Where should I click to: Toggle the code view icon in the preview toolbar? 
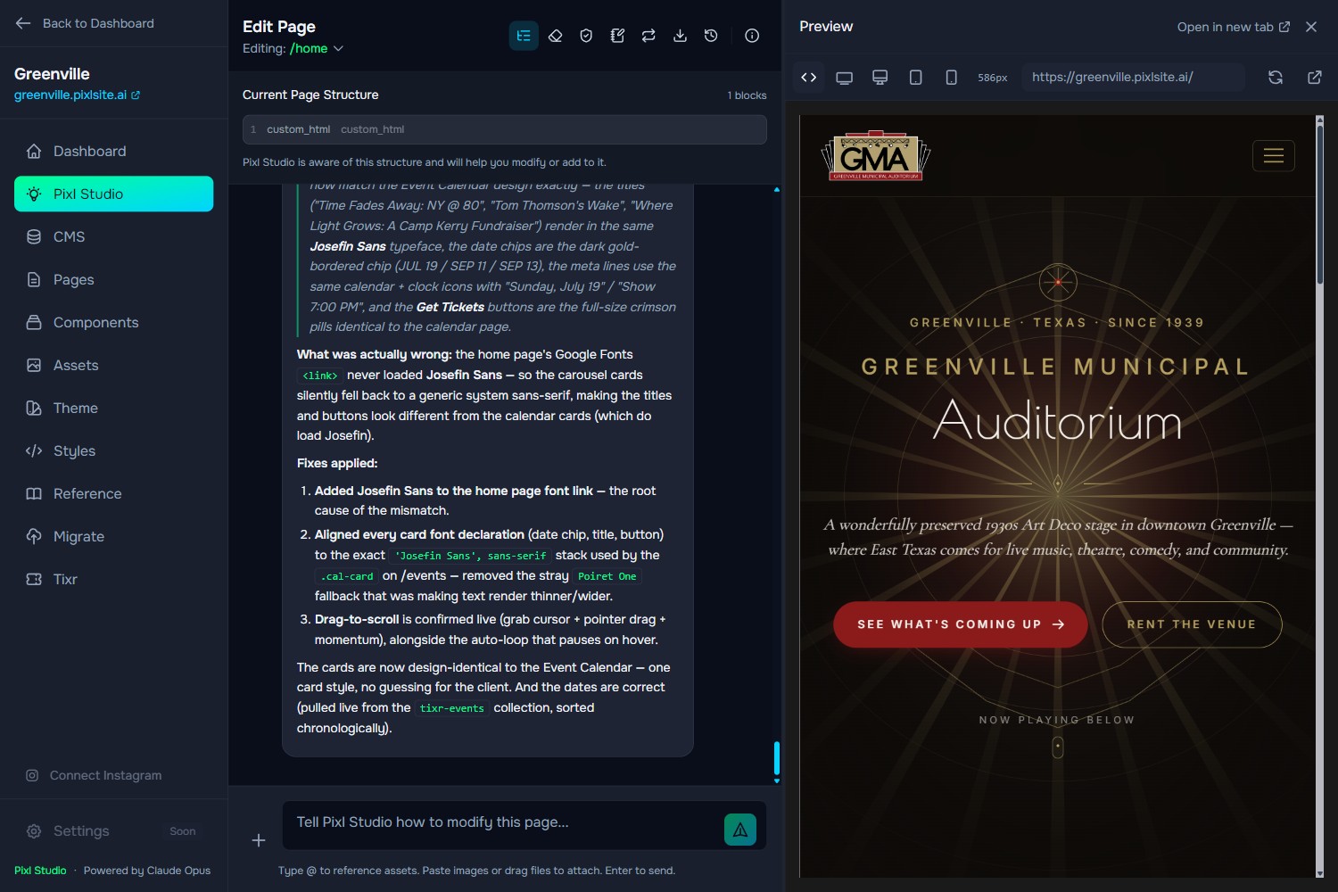pyautogui.click(x=809, y=78)
